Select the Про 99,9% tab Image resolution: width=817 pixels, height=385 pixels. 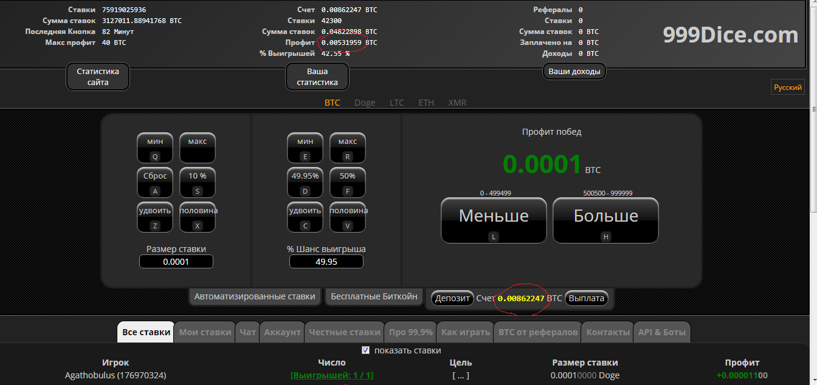[x=411, y=332]
